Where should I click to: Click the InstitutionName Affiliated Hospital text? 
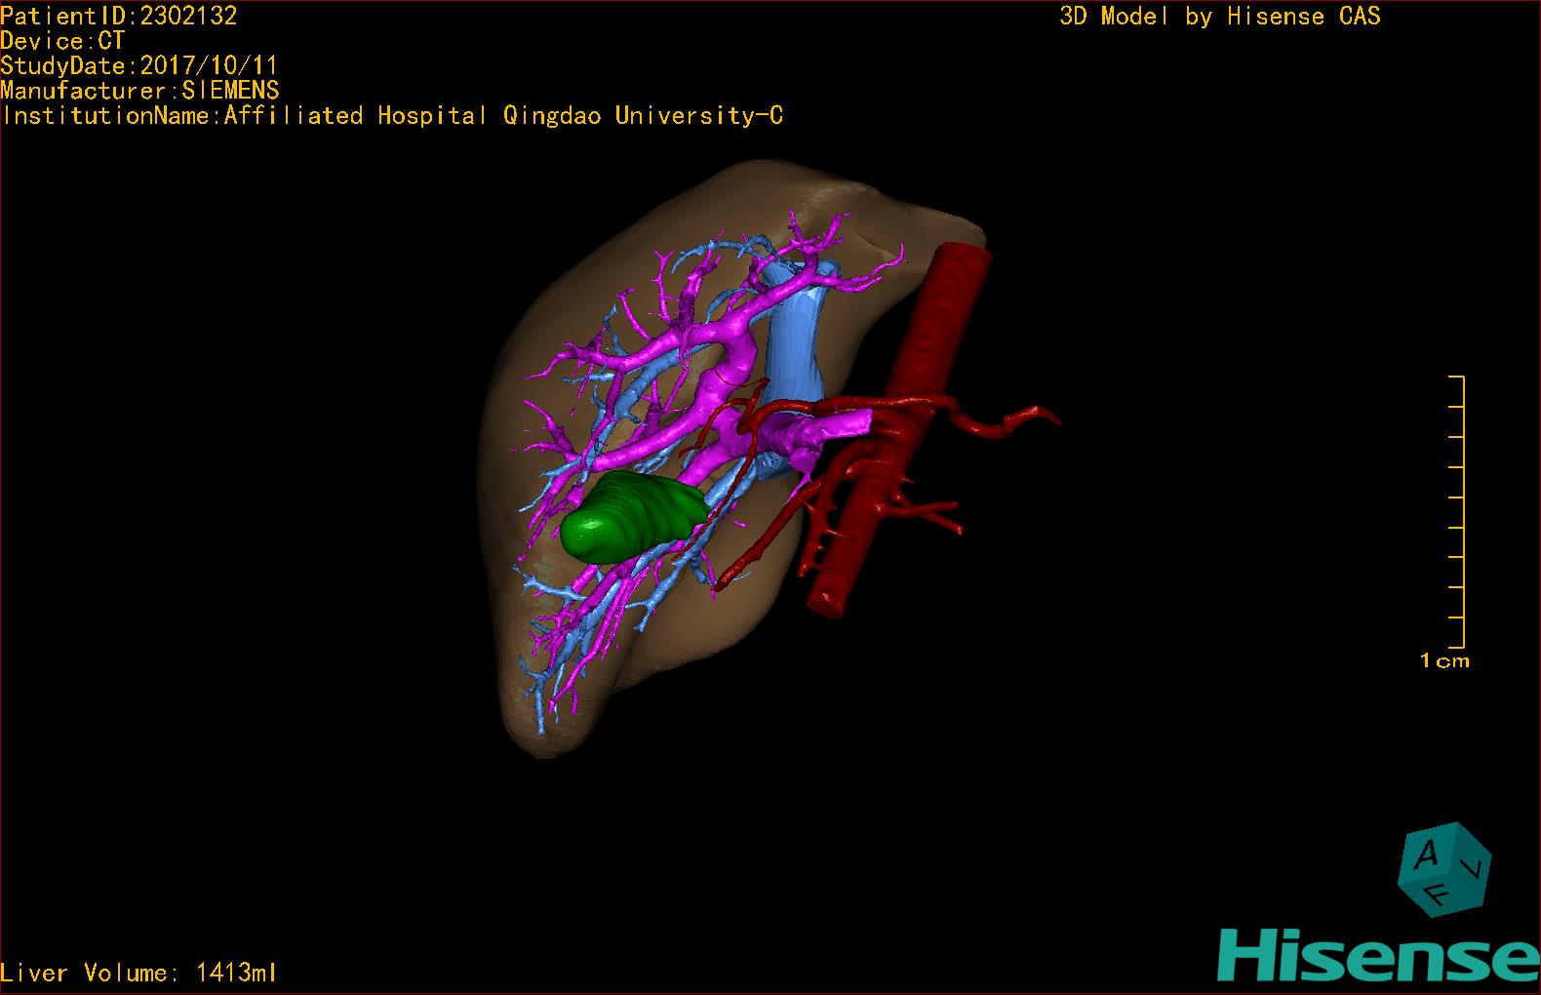click(392, 116)
